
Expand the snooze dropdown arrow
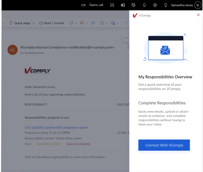point(106,23)
